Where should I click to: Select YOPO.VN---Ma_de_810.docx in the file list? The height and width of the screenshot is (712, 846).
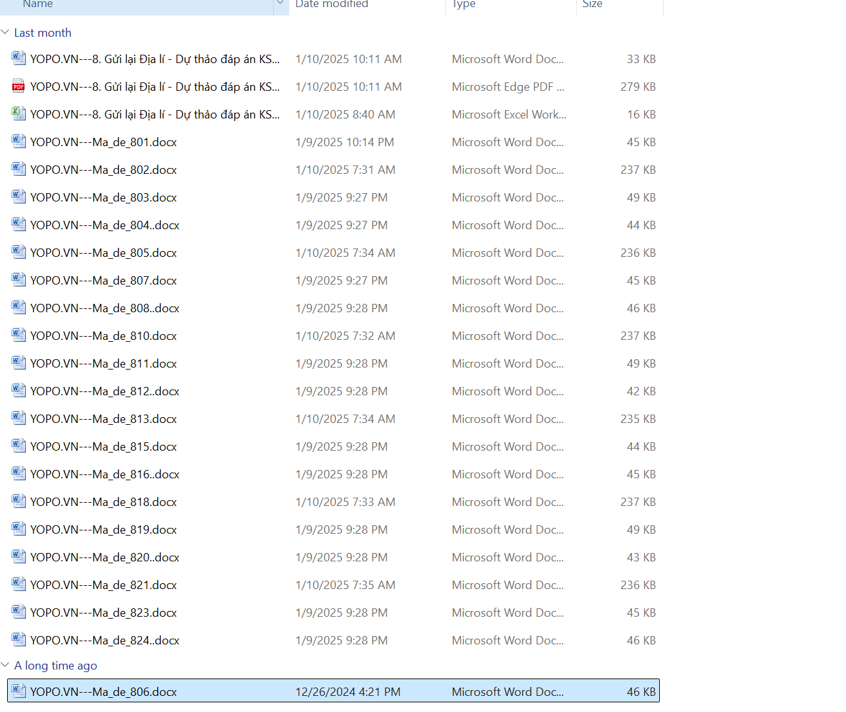[x=103, y=336]
